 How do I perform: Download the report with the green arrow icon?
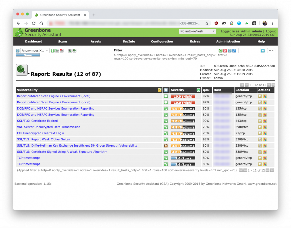coord(53,51)
